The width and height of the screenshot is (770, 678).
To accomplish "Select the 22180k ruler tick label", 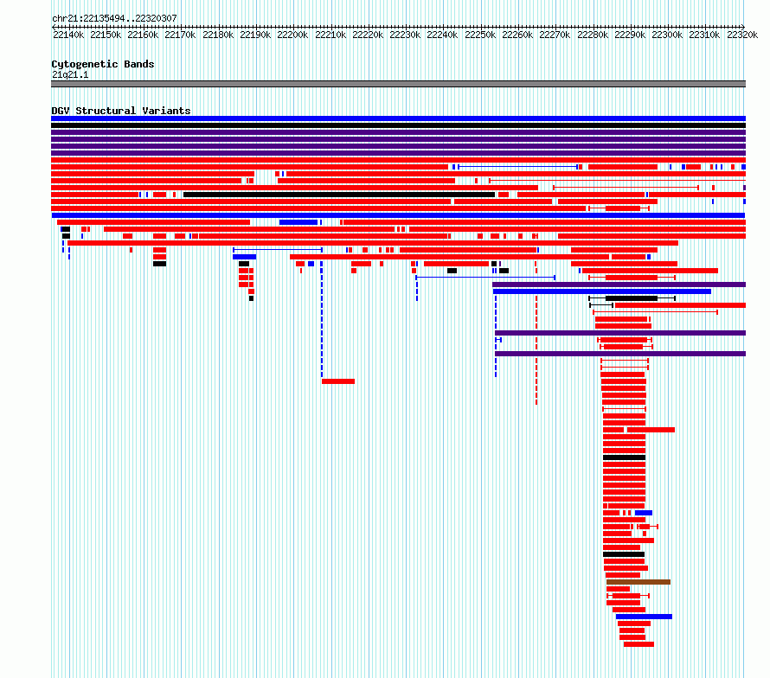I will [x=218, y=35].
